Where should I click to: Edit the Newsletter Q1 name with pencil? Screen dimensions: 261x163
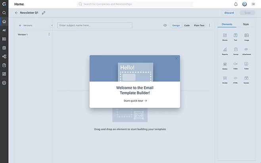[x=44, y=13]
